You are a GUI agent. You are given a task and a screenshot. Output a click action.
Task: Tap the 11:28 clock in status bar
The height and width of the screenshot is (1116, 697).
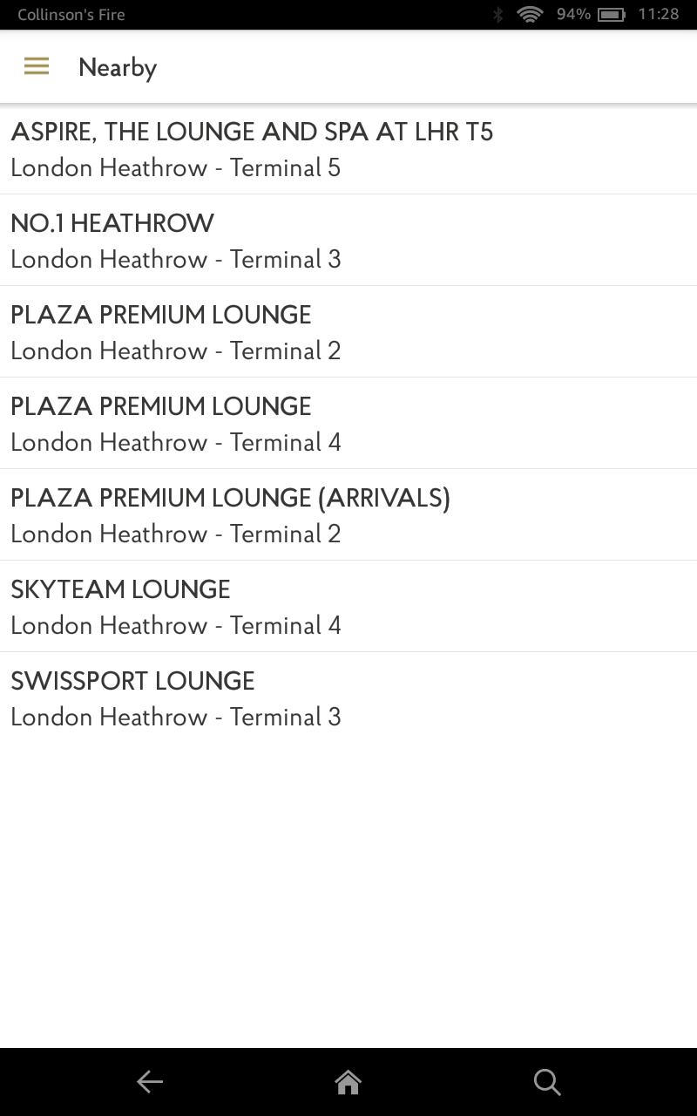658,15
